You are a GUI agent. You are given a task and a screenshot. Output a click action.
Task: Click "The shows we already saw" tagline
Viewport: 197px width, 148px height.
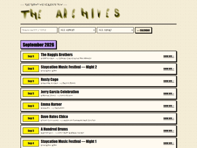tap(44, 4)
